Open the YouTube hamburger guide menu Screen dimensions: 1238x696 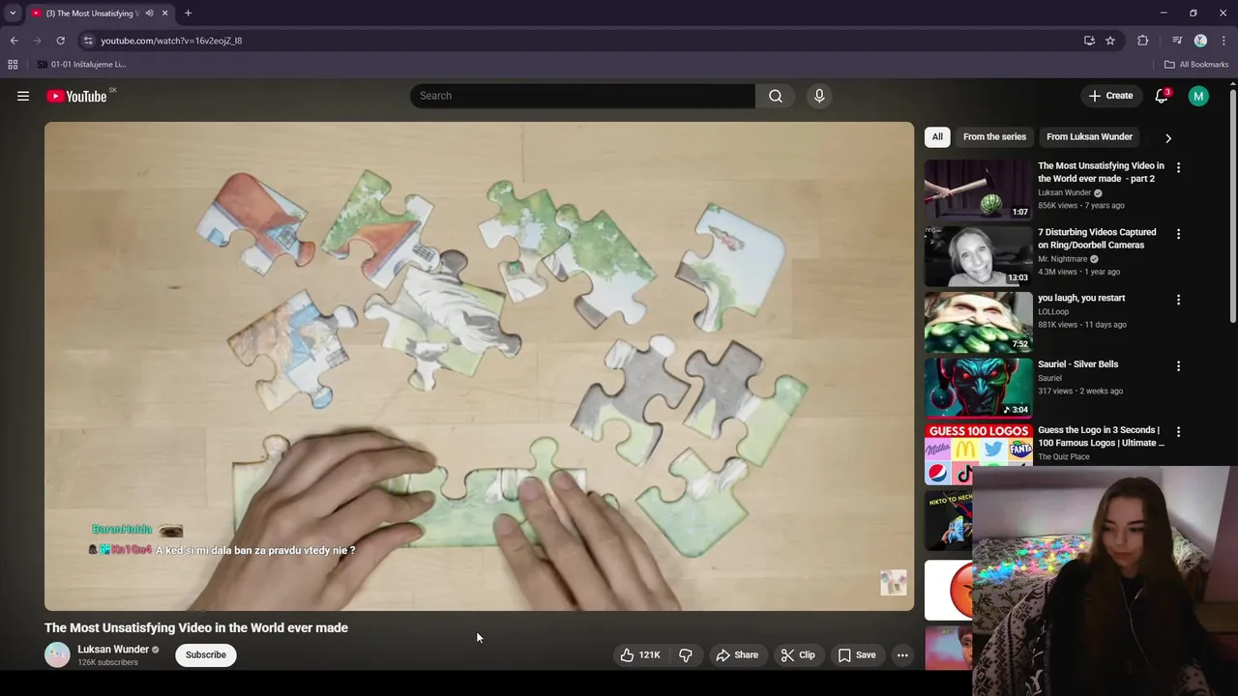point(23,96)
